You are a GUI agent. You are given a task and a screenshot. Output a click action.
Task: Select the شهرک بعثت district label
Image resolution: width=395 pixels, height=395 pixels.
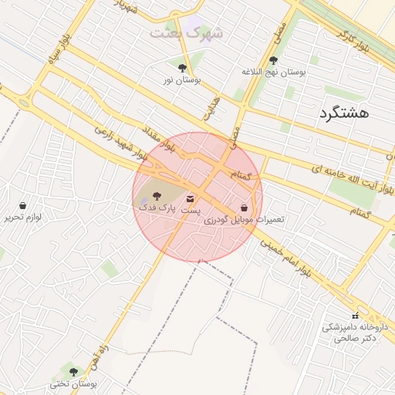(187, 33)
